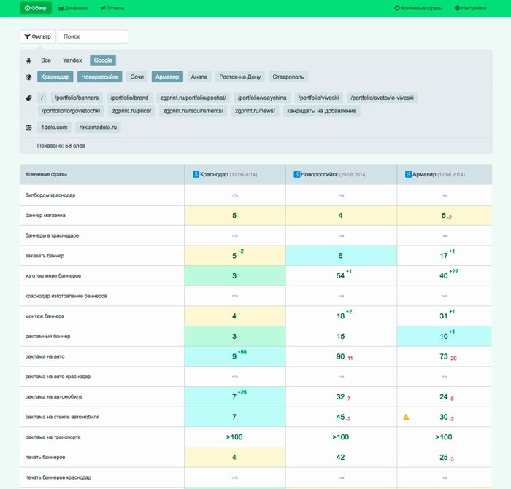511x489 pixels.
Task: Click the search engine icon in filter panel
Action: [28, 60]
